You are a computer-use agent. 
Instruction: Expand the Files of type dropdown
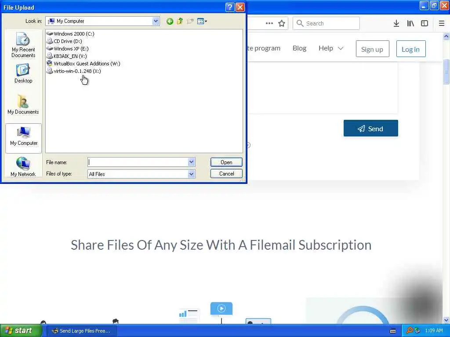click(x=192, y=174)
